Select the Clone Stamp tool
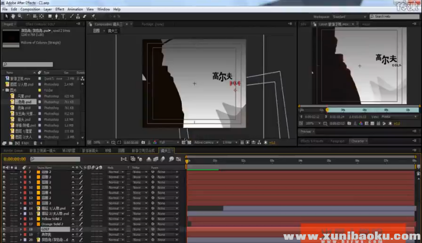This screenshot has width=422, height=243. pos(77,16)
